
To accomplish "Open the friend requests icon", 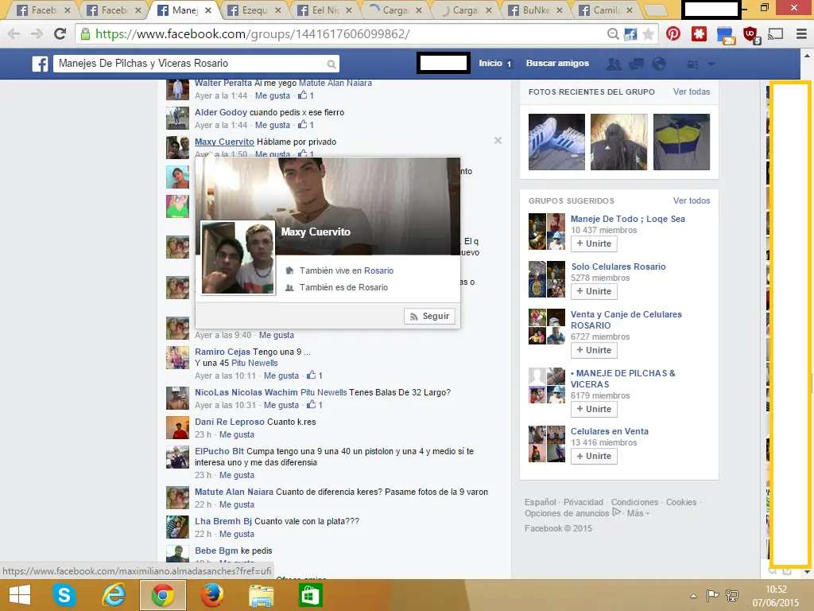I will (614, 64).
